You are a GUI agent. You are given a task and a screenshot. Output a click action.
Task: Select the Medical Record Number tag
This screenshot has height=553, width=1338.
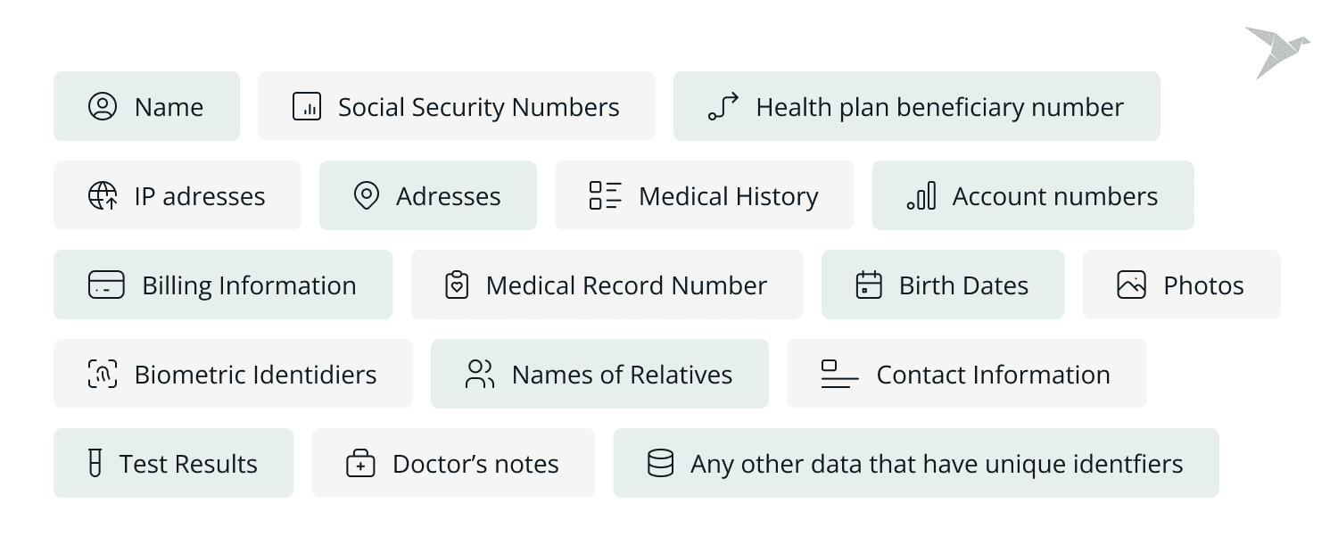click(x=607, y=285)
